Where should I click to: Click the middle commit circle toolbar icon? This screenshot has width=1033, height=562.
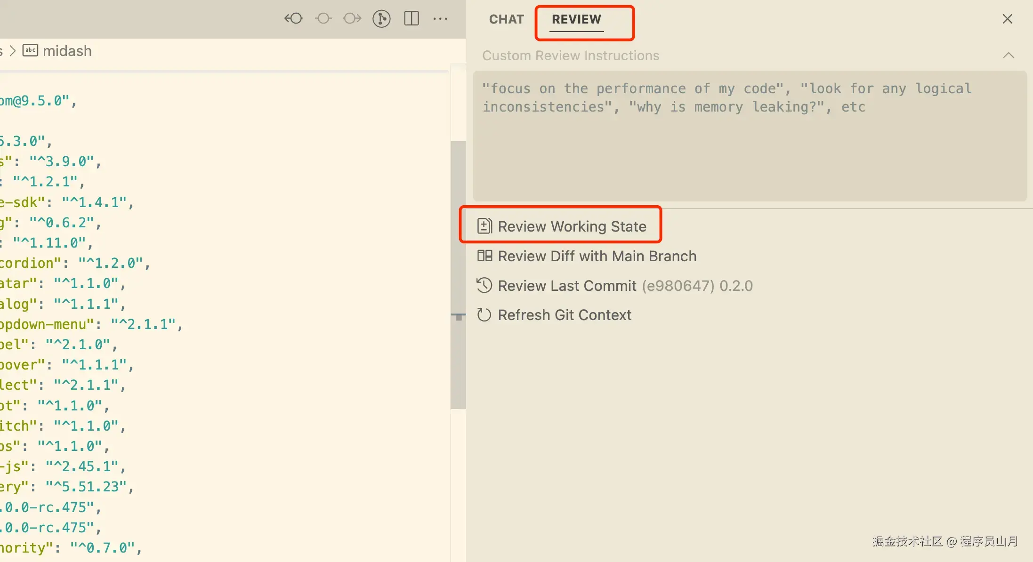[x=323, y=19]
